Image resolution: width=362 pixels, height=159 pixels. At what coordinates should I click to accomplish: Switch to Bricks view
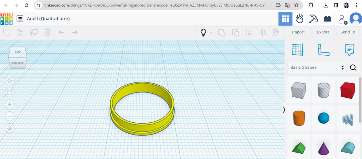[x=327, y=19]
